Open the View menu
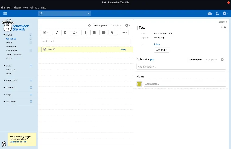The width and height of the screenshot is (231, 149). click(26, 8)
